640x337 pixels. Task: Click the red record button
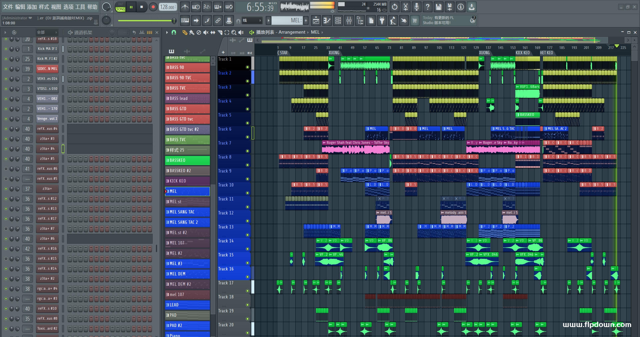153,7
